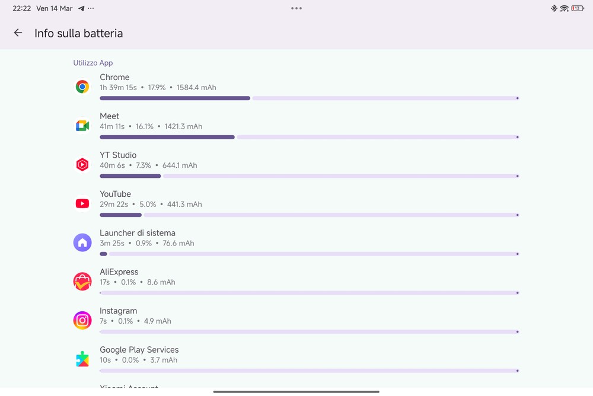593x396 pixels.
Task: Tap the YT Studio app icon
Action: click(x=82, y=165)
